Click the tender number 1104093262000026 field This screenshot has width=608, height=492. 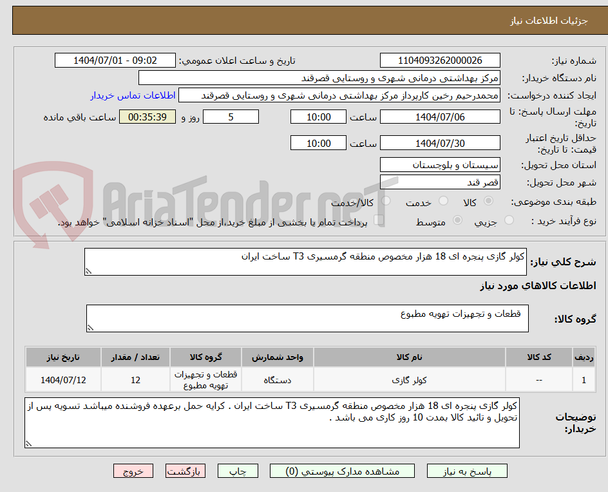tap(441, 60)
